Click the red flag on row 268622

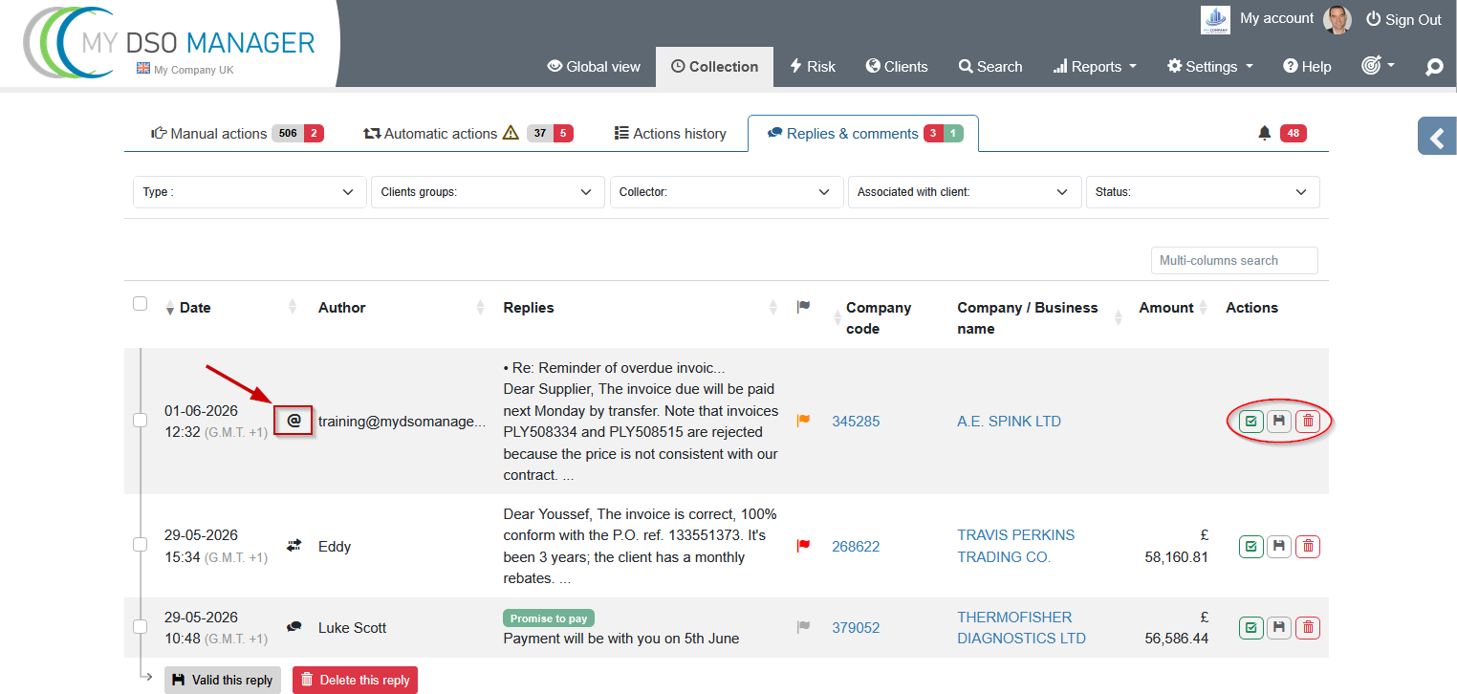pyautogui.click(x=803, y=546)
